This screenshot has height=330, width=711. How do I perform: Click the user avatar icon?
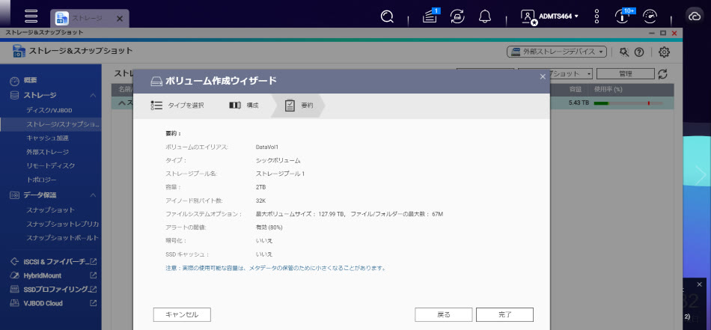click(x=528, y=16)
